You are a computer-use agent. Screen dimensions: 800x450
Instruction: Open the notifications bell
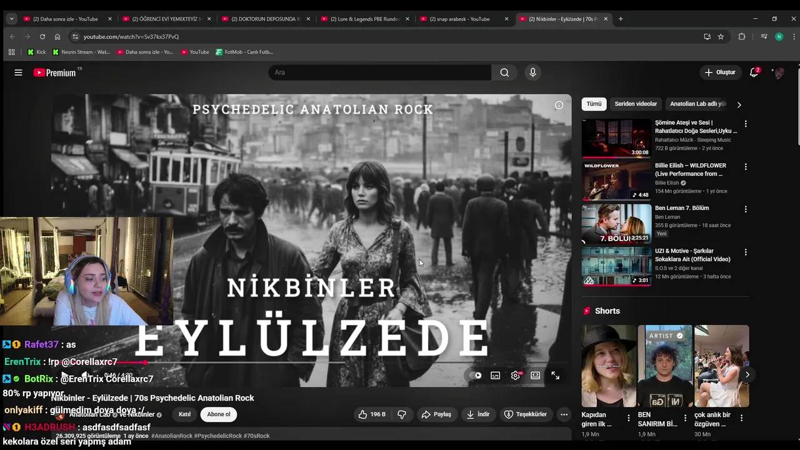(x=754, y=72)
